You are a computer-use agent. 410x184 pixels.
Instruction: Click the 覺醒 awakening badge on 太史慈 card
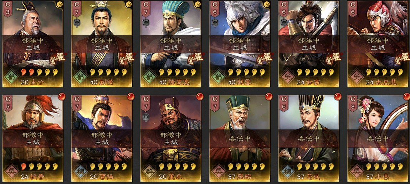[x=402, y=58]
